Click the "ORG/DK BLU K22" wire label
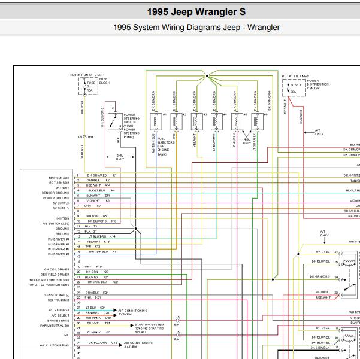This screenshot has height=359, width=360. pyautogui.click(x=103, y=282)
